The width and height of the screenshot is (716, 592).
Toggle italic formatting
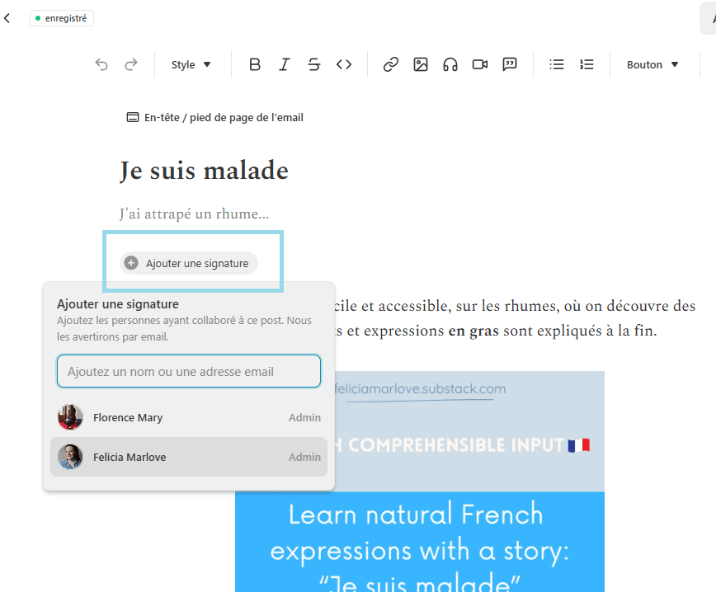point(285,64)
